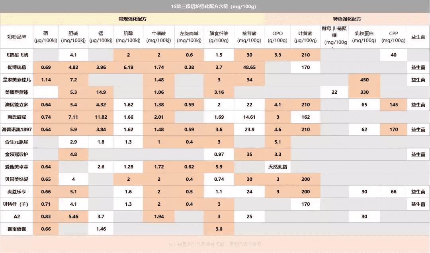Click the 贝特佳（羊）brand label
430x253 pixels.
(x=17, y=204)
